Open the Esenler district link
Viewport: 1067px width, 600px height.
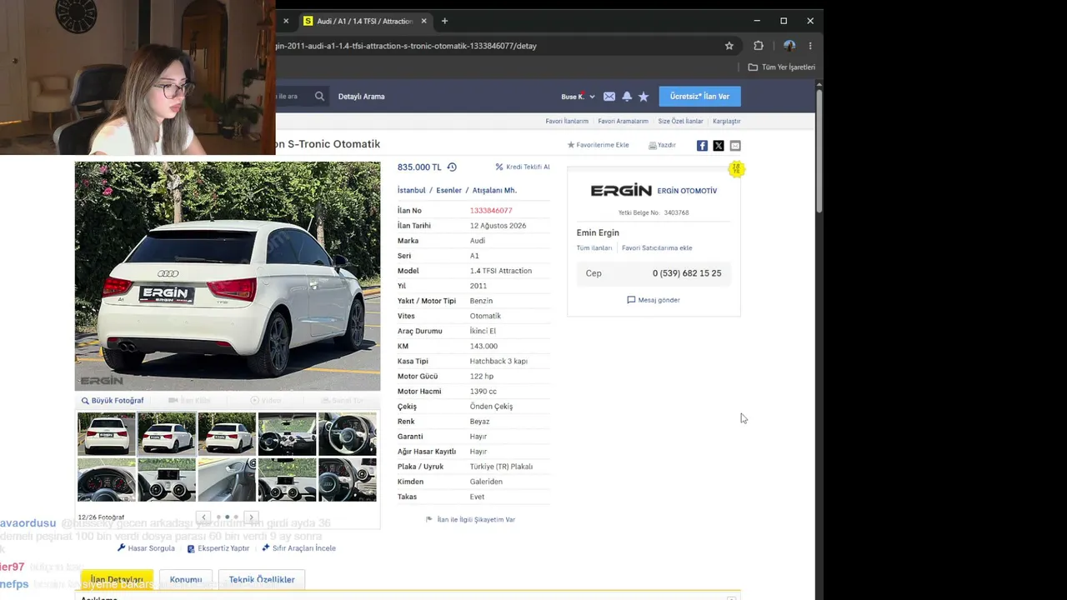448,190
